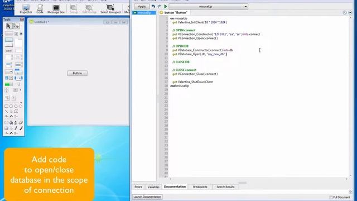Pick the default button control in Tools
Screen dimensions: 357x201
pyautogui.click(x=9, y=40)
